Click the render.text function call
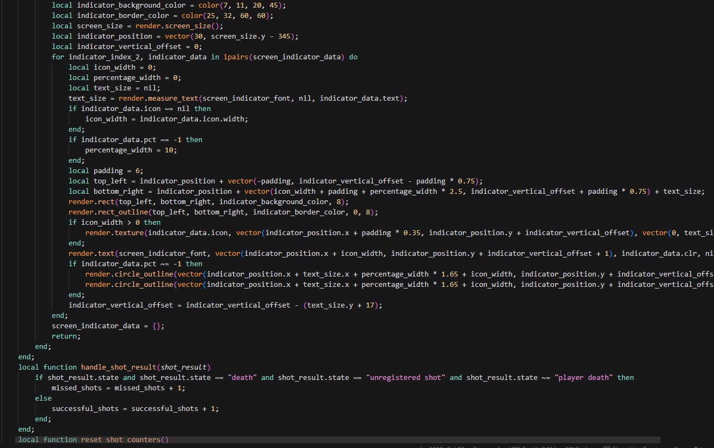Viewport: 714px width, 448px height. [91, 253]
